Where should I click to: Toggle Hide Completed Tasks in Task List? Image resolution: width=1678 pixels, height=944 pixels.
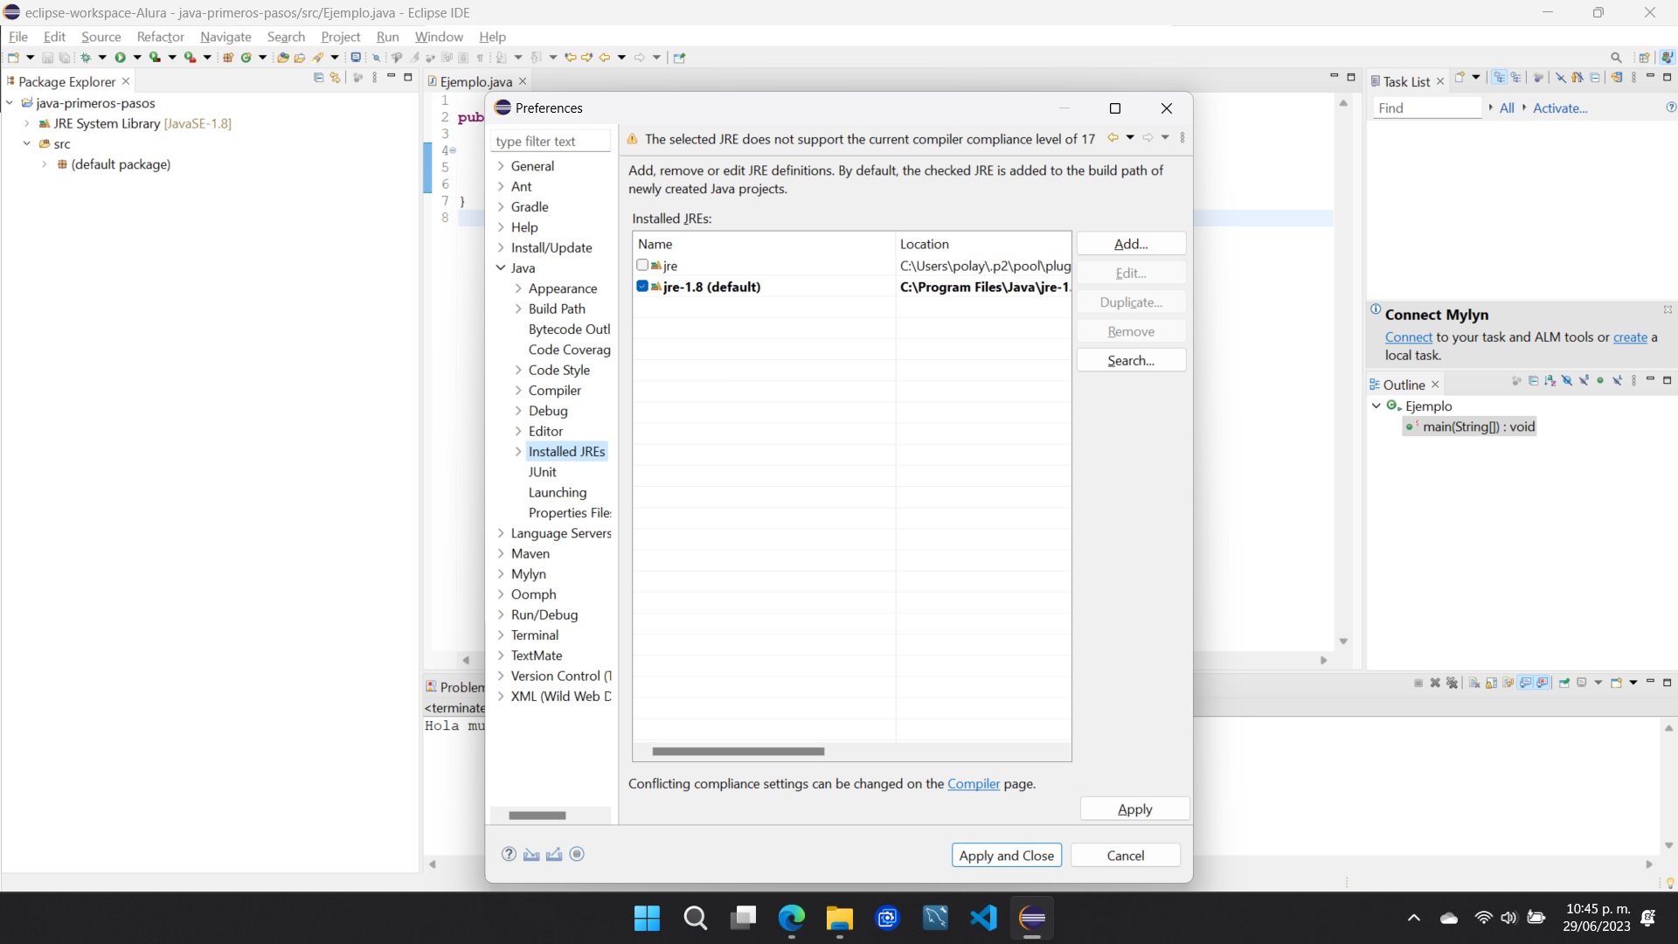[x=1561, y=78]
